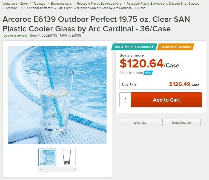Click the quantity input field
Image resolution: width=209 pixels, height=180 pixels.
coord(125,100)
